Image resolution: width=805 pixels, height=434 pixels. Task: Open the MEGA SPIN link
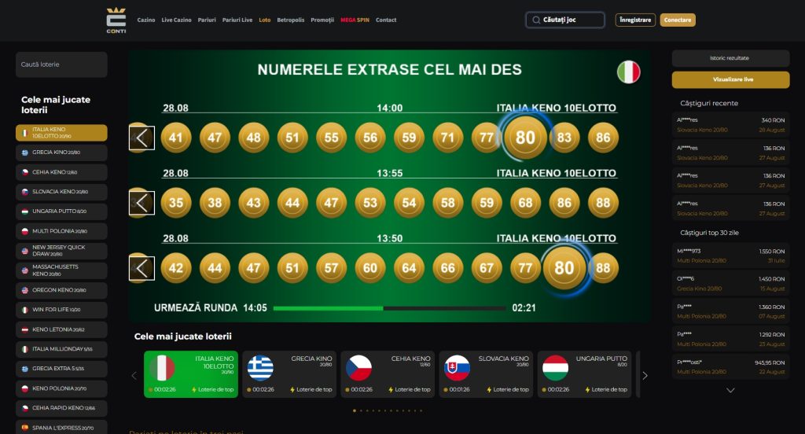pyautogui.click(x=355, y=20)
